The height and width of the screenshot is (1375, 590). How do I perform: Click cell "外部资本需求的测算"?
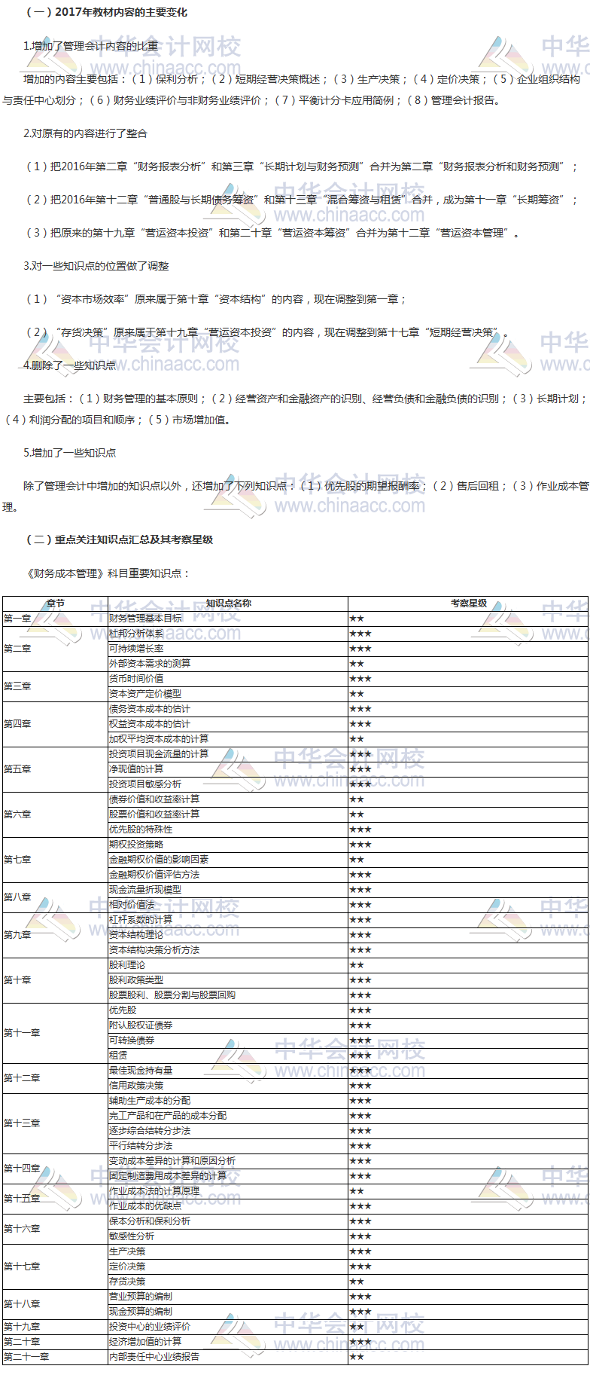[228, 664]
